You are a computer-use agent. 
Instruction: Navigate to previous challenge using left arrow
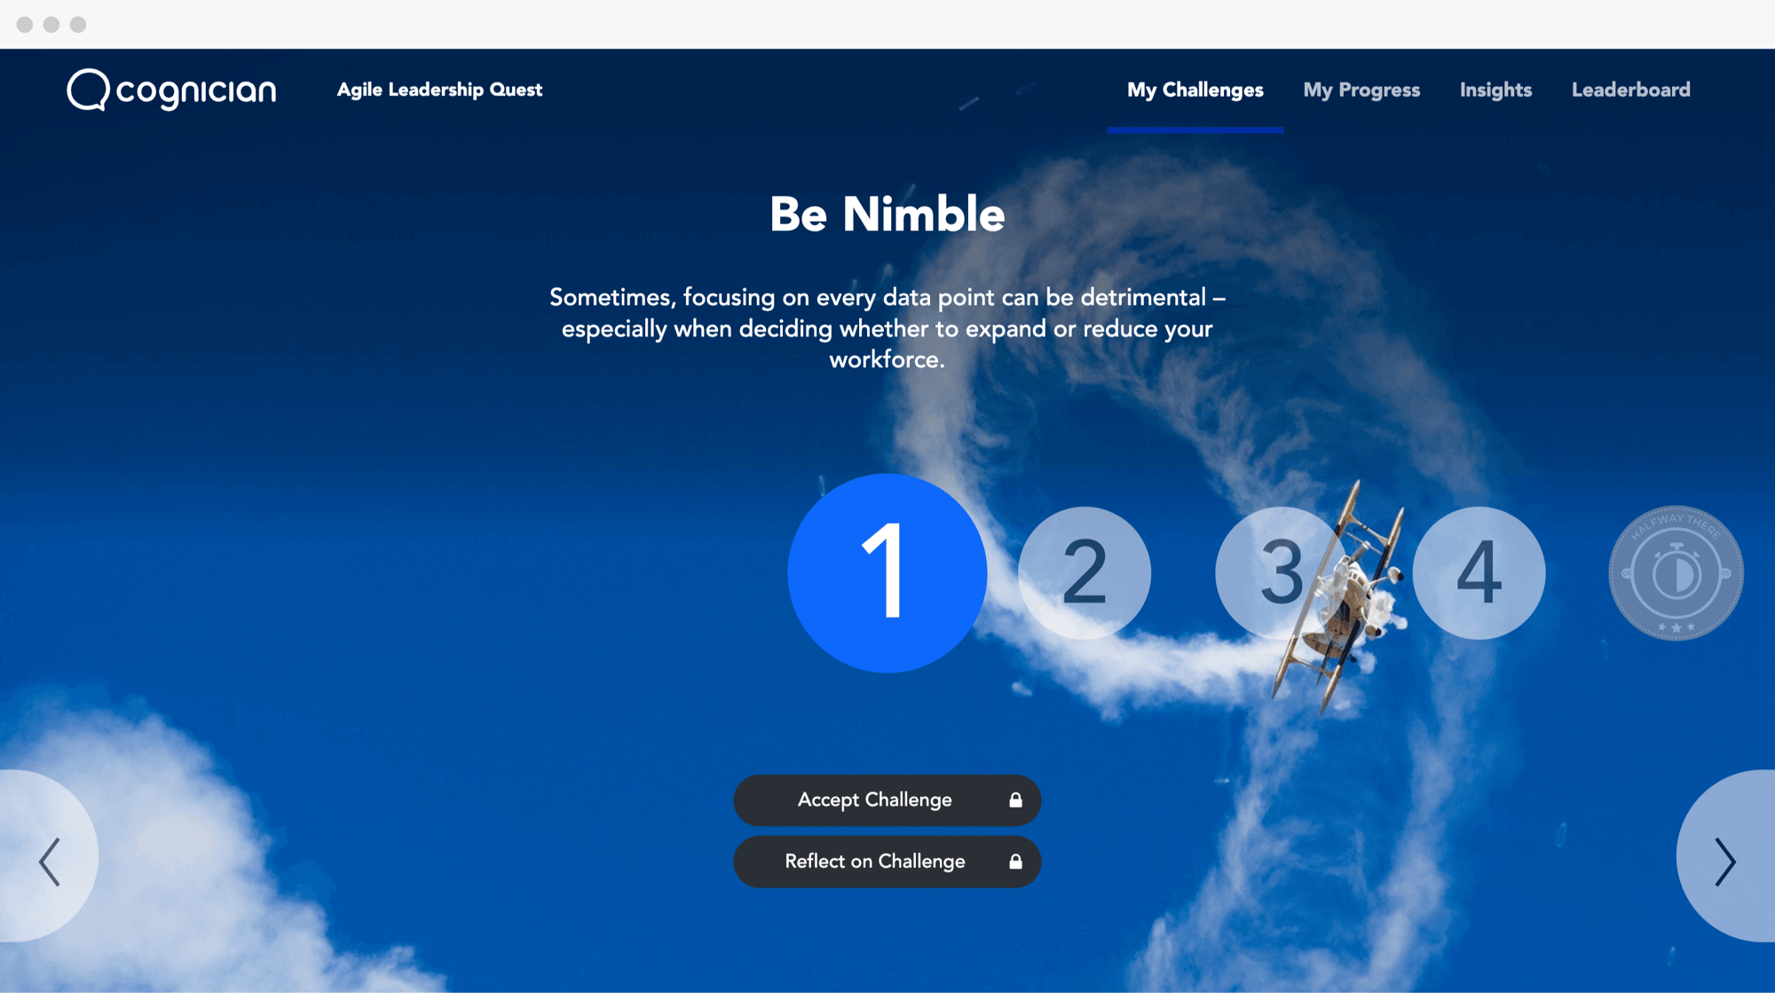49,862
